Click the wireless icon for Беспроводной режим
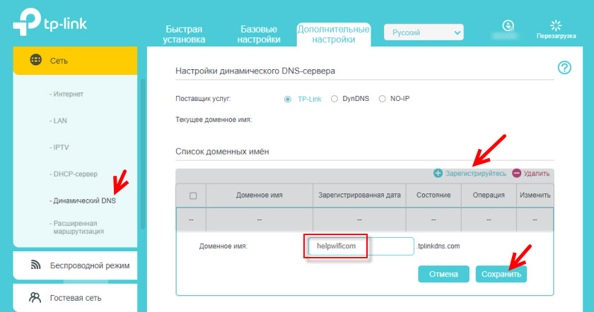Viewport: 594px width, 312px height. [x=35, y=265]
